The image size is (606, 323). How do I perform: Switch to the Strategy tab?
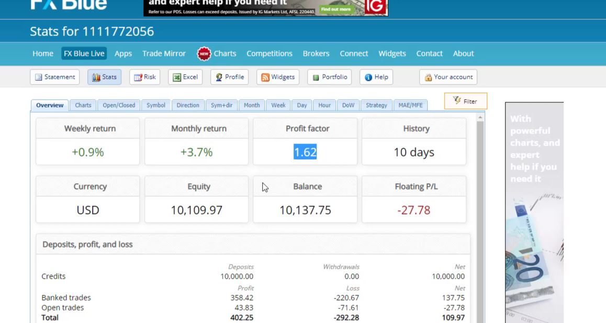click(376, 105)
